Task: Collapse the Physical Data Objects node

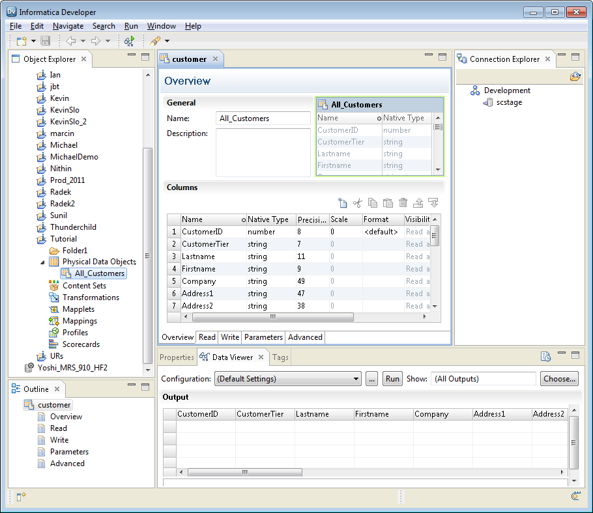Action: click(x=42, y=262)
